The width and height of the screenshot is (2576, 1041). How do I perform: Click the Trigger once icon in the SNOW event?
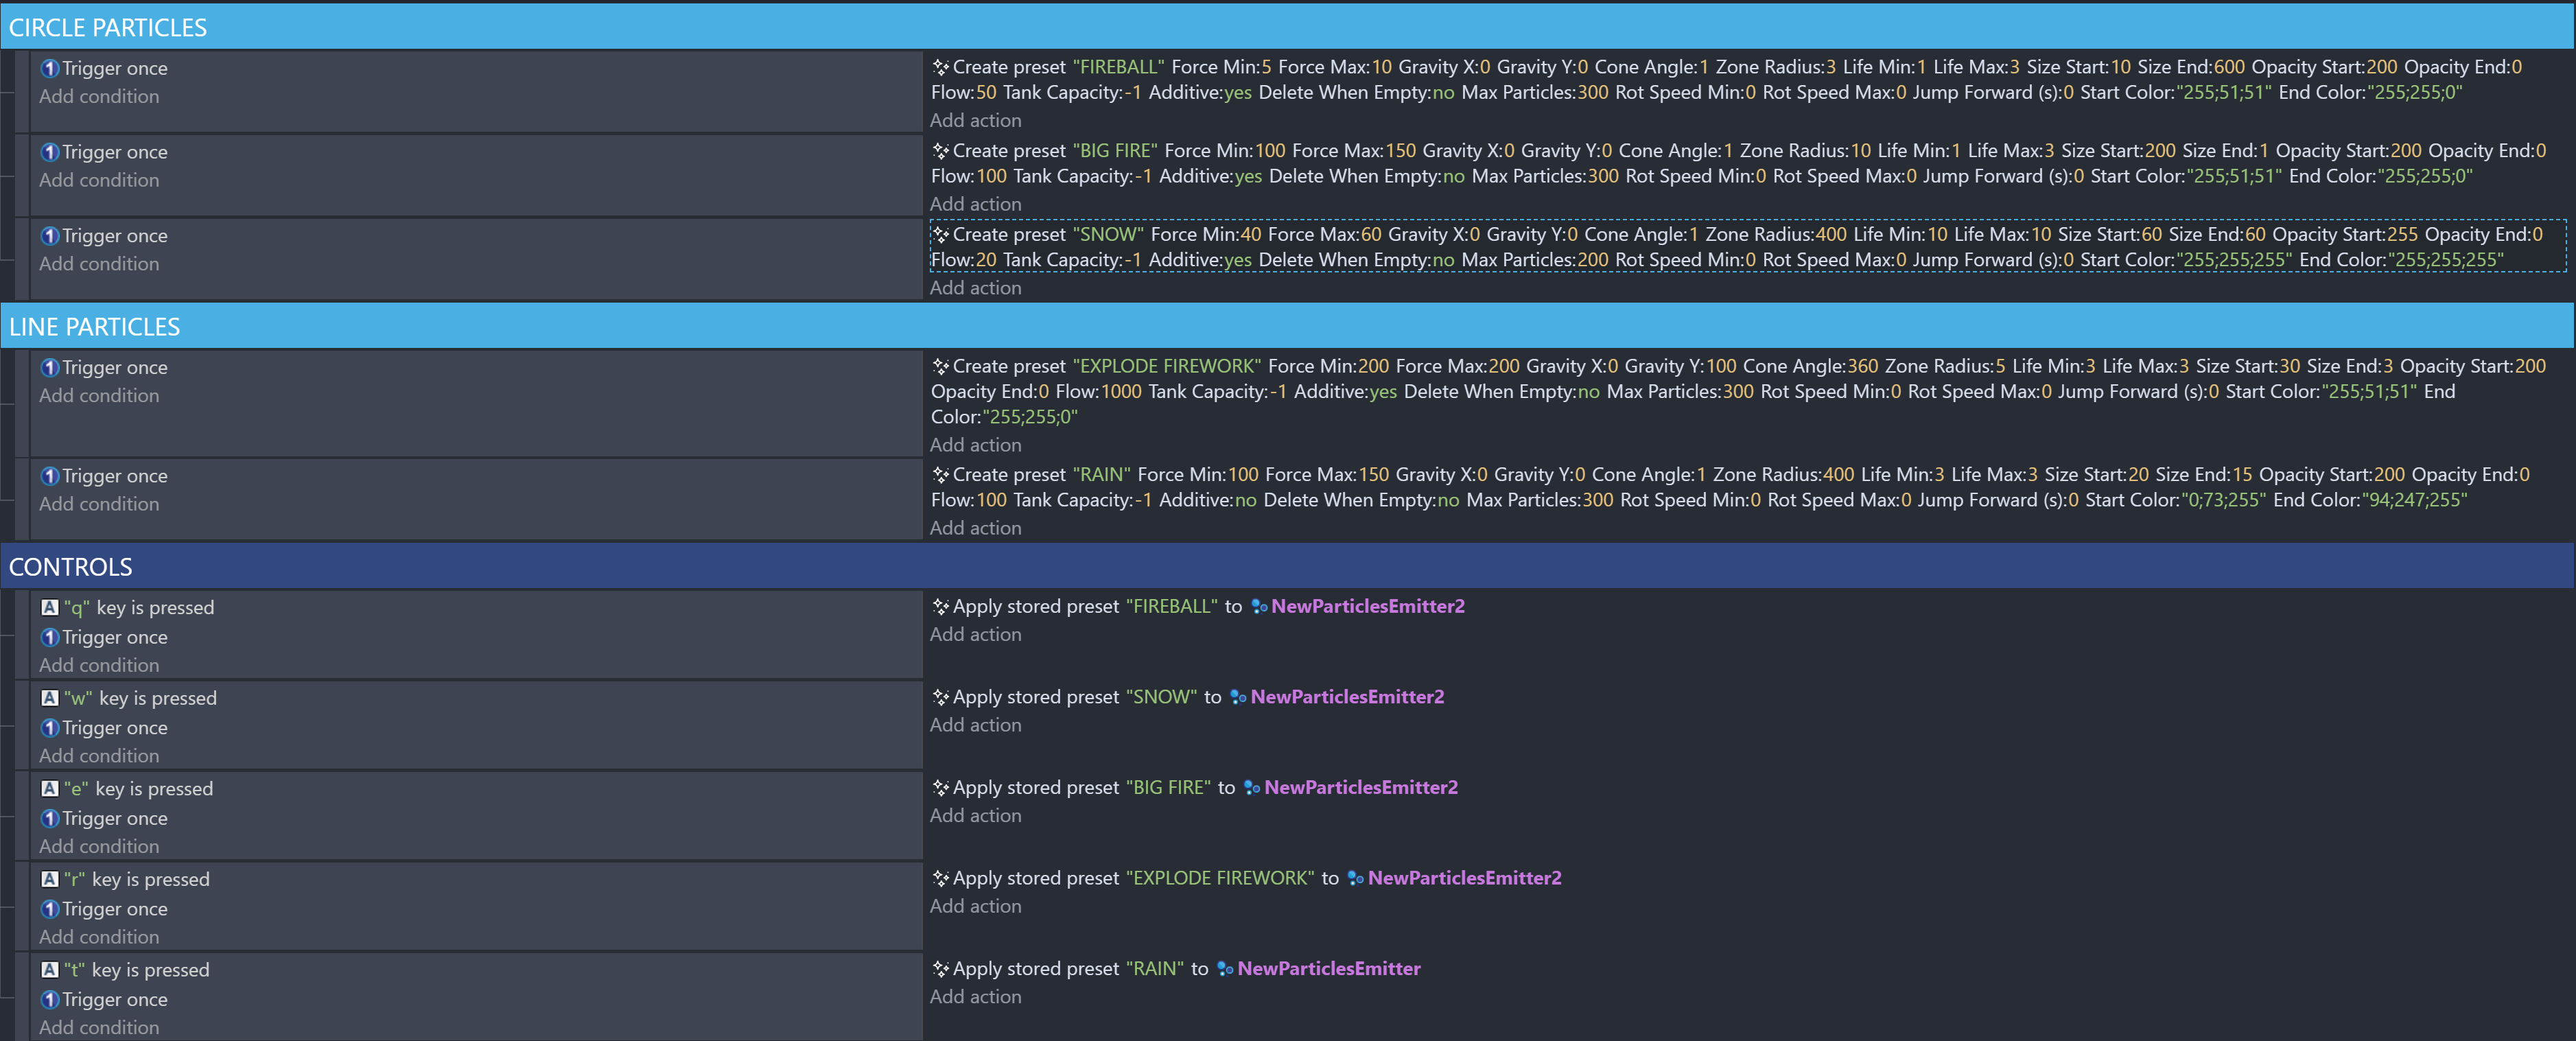pyautogui.click(x=50, y=236)
